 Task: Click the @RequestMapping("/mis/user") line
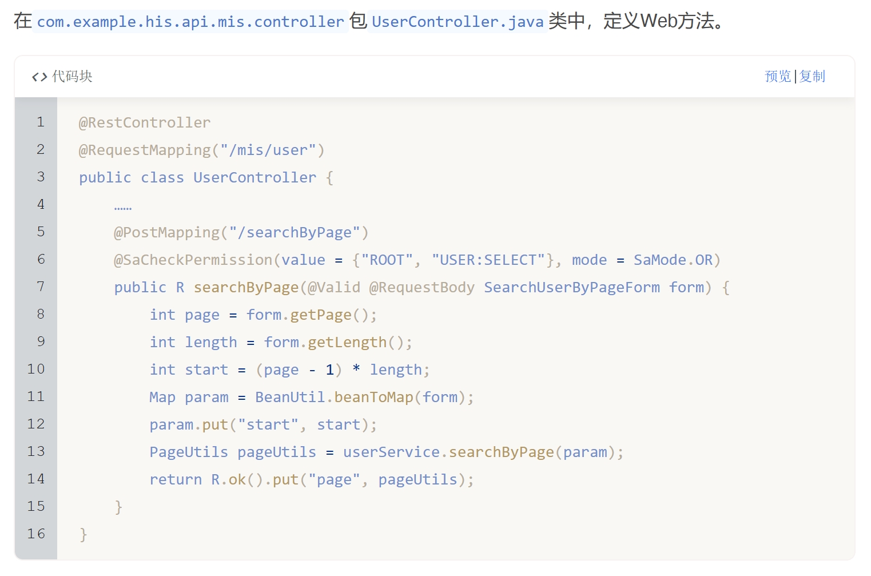201,150
